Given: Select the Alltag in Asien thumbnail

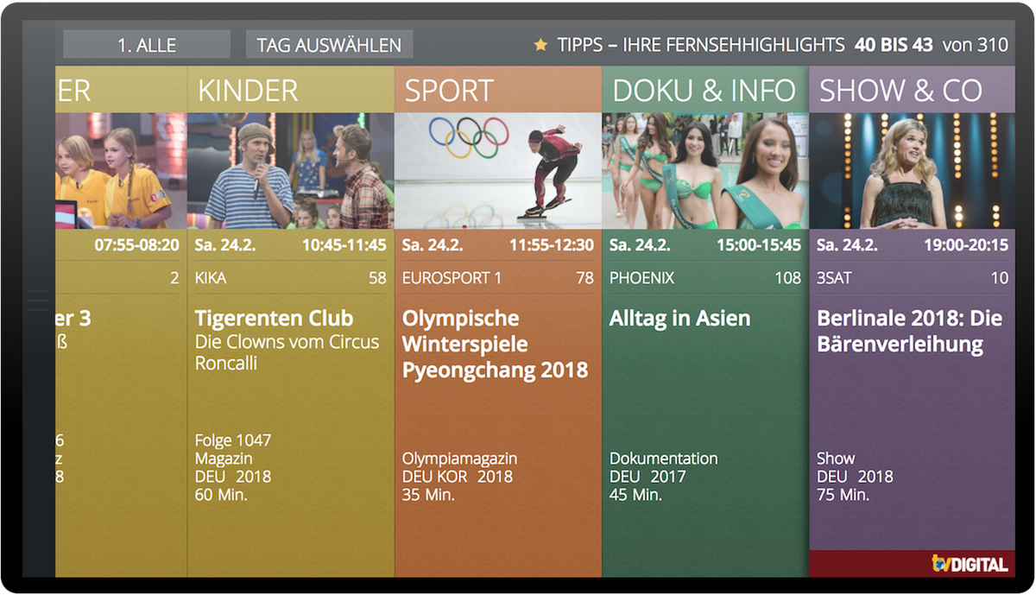Looking at the screenshot, I should coord(705,171).
